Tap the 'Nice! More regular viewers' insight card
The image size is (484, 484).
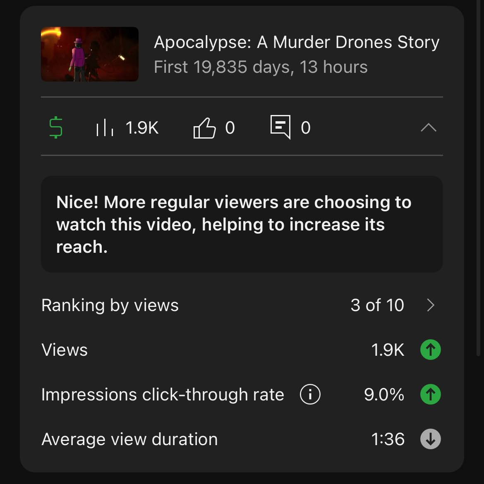242,224
